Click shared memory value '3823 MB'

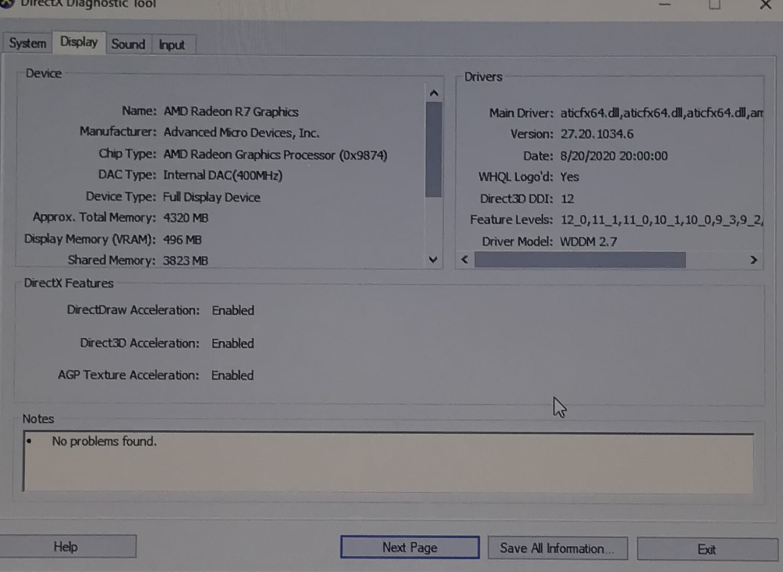pos(185,260)
